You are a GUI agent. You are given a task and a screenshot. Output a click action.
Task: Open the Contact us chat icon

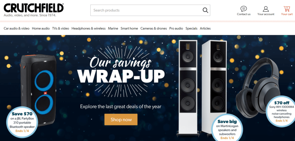point(244,9)
